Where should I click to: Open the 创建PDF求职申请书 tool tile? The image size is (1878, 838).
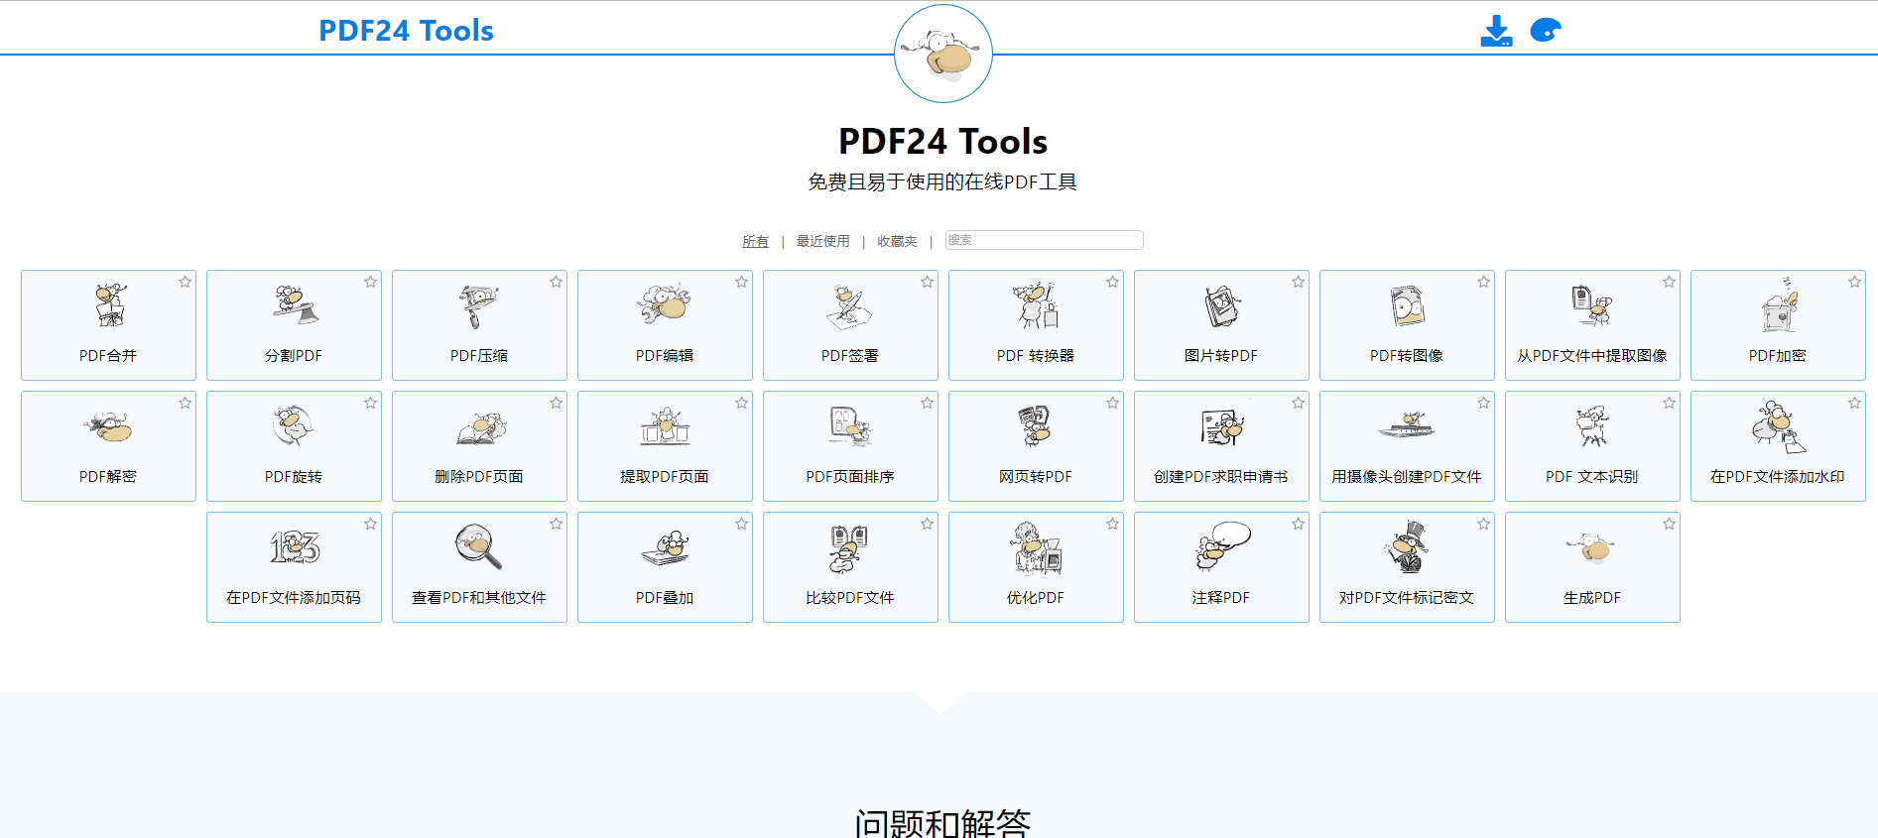1221,446
